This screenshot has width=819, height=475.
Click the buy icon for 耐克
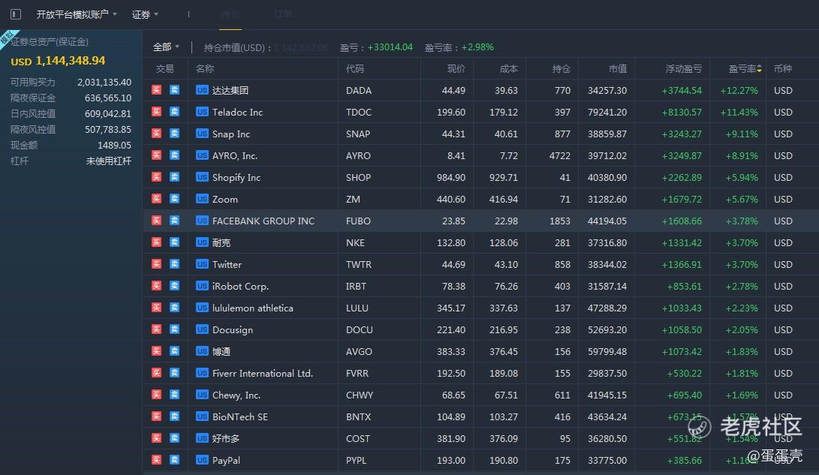[x=157, y=242]
